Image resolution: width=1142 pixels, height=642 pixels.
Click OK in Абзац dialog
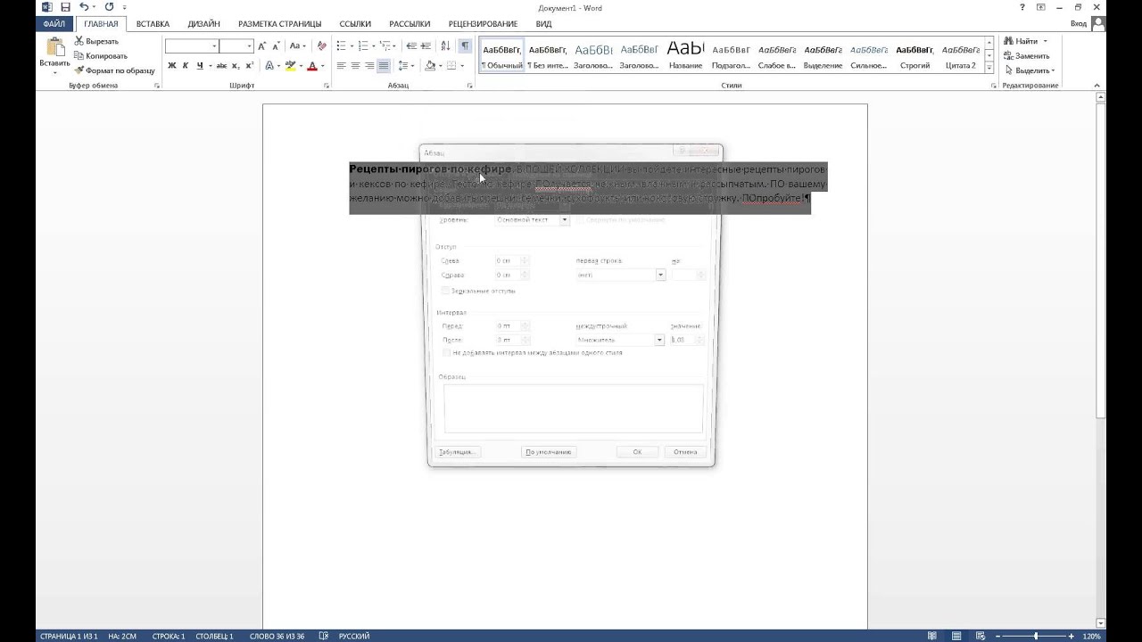(x=637, y=452)
